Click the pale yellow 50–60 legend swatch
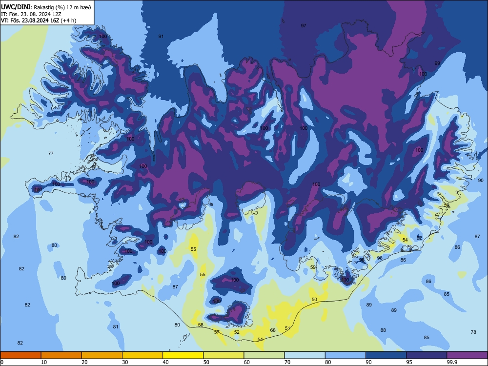 tap(224, 355)
